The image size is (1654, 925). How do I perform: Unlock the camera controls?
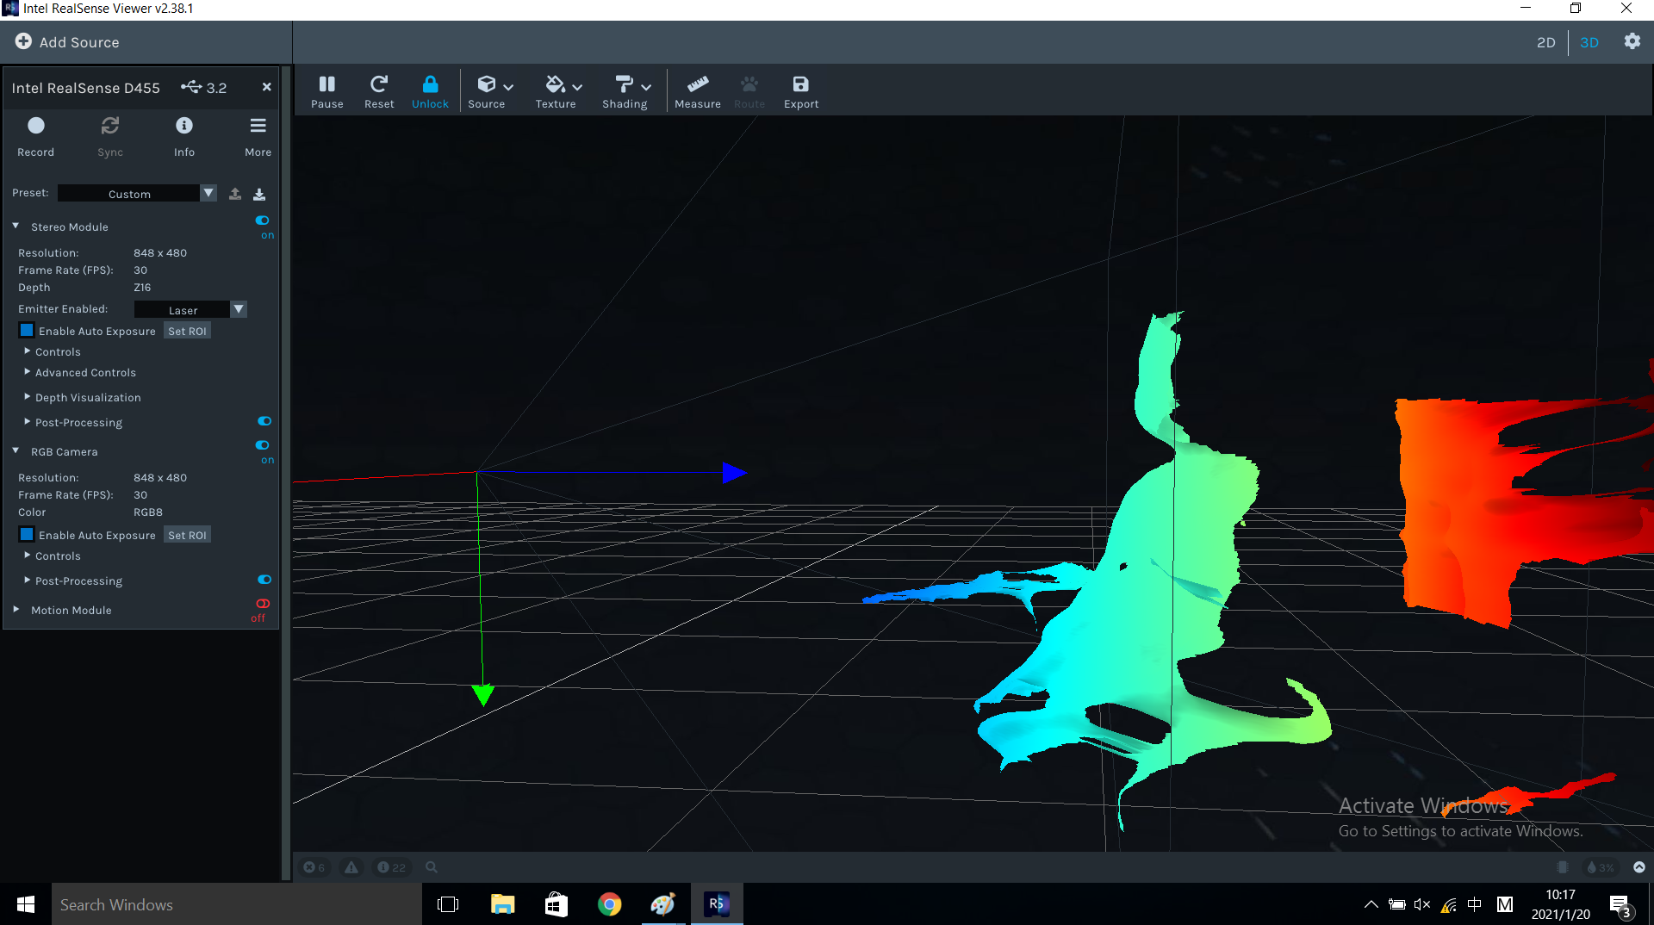coord(430,90)
